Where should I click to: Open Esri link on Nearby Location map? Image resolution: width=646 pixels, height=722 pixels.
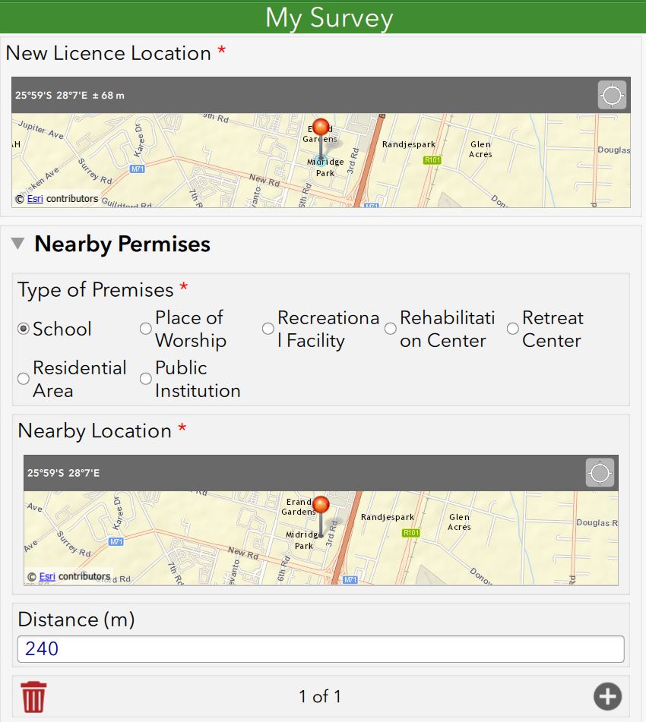coord(47,576)
